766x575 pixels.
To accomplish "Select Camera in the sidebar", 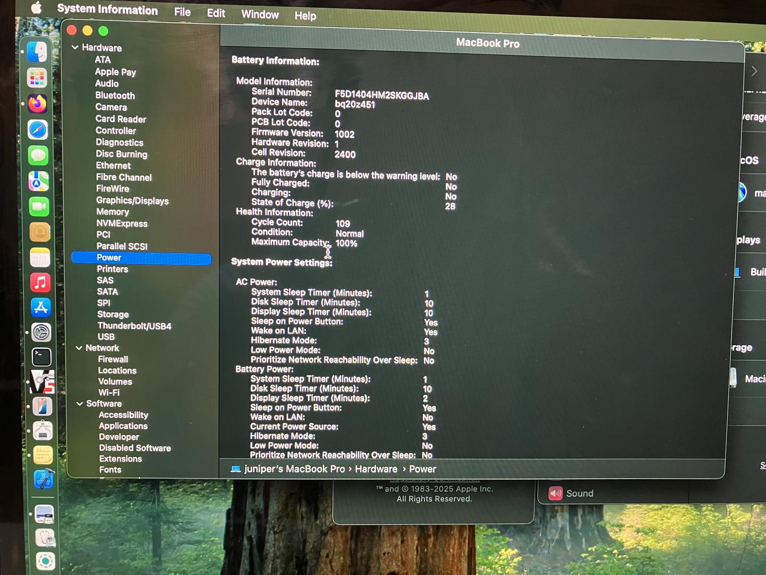I will click(x=111, y=108).
